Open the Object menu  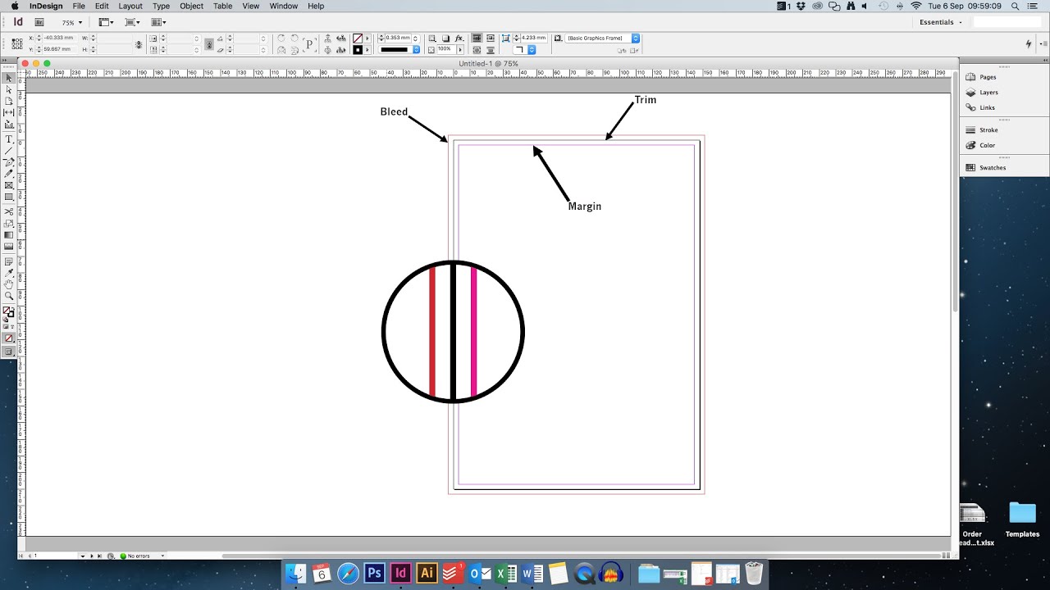[191, 6]
